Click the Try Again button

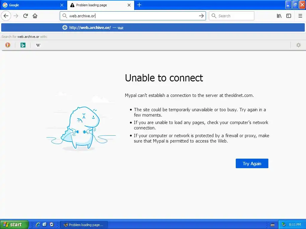pos(252,163)
